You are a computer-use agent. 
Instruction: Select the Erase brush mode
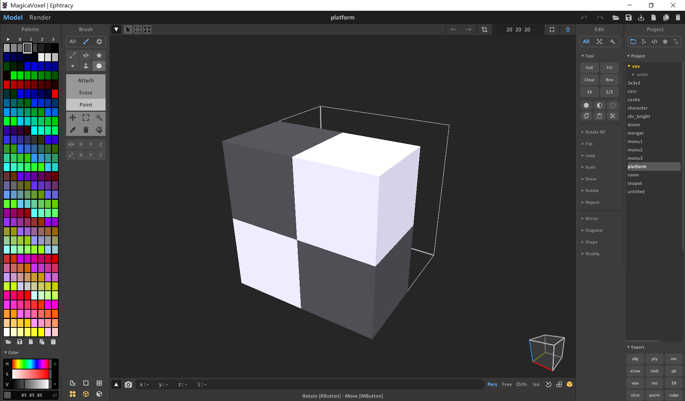(85, 92)
